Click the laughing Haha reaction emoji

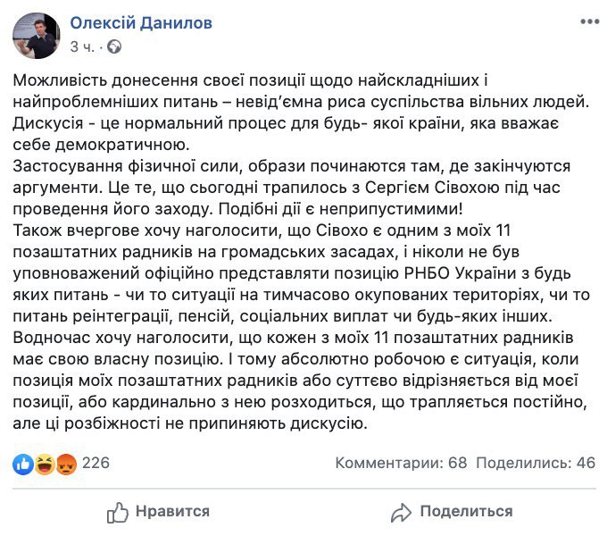(45, 464)
